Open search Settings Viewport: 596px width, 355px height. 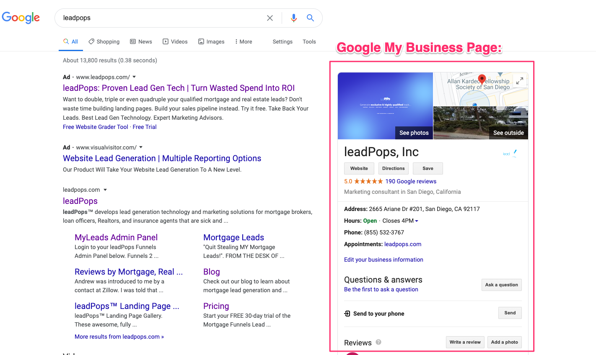tap(282, 41)
